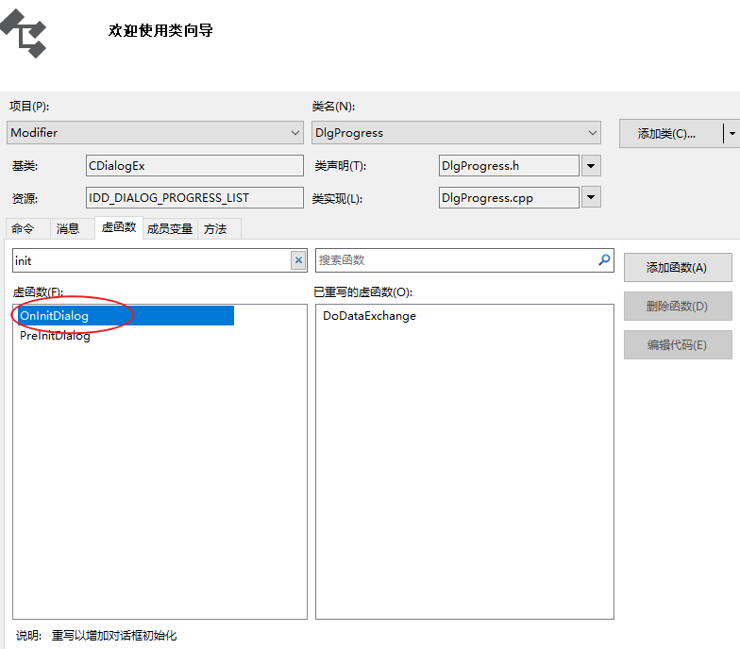Click the 删除函数(D) button
Viewport: 740px width, 649px height.
pyautogui.click(x=678, y=306)
